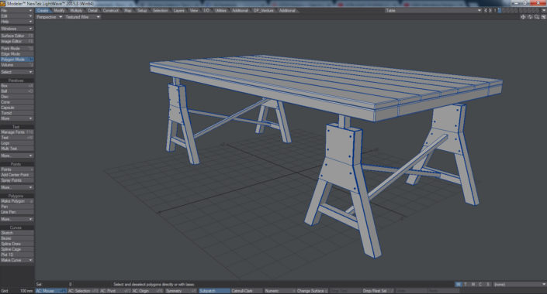Switch to the DP_Verdure tab
Image resolution: width=547 pixels, height=294 pixels.
tap(264, 10)
